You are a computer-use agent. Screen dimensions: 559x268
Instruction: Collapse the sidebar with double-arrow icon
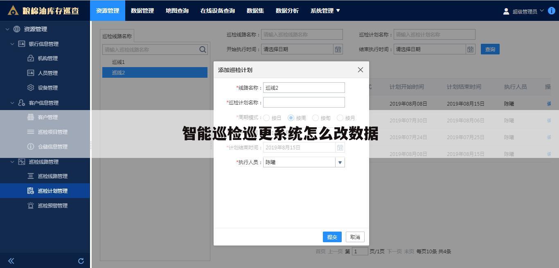tap(11, 261)
